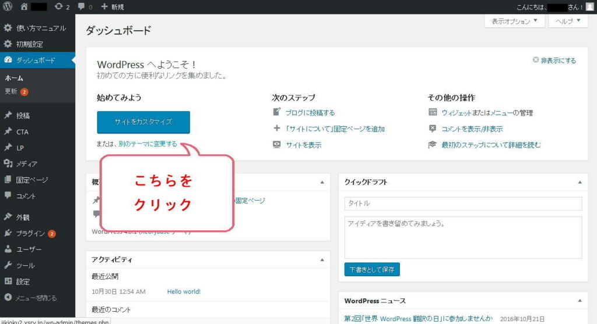The width and height of the screenshot is (597, 324).
Task: Open the updates icon showing 2
Action: (62, 7)
